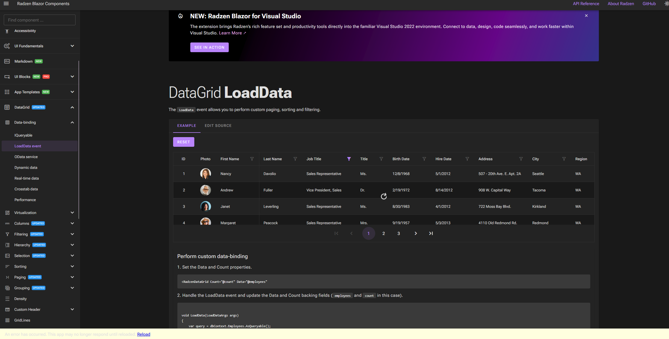Image resolution: width=669 pixels, height=339 pixels.
Task: Click Nancy's employee photo
Action: click(205, 174)
